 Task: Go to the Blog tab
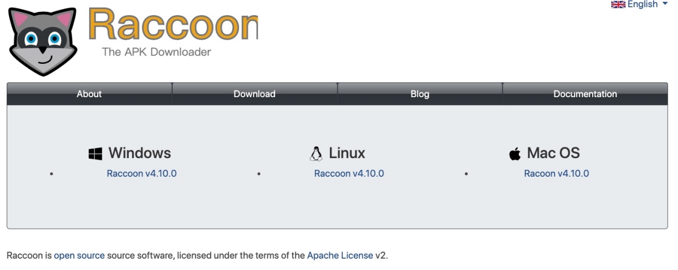(420, 94)
